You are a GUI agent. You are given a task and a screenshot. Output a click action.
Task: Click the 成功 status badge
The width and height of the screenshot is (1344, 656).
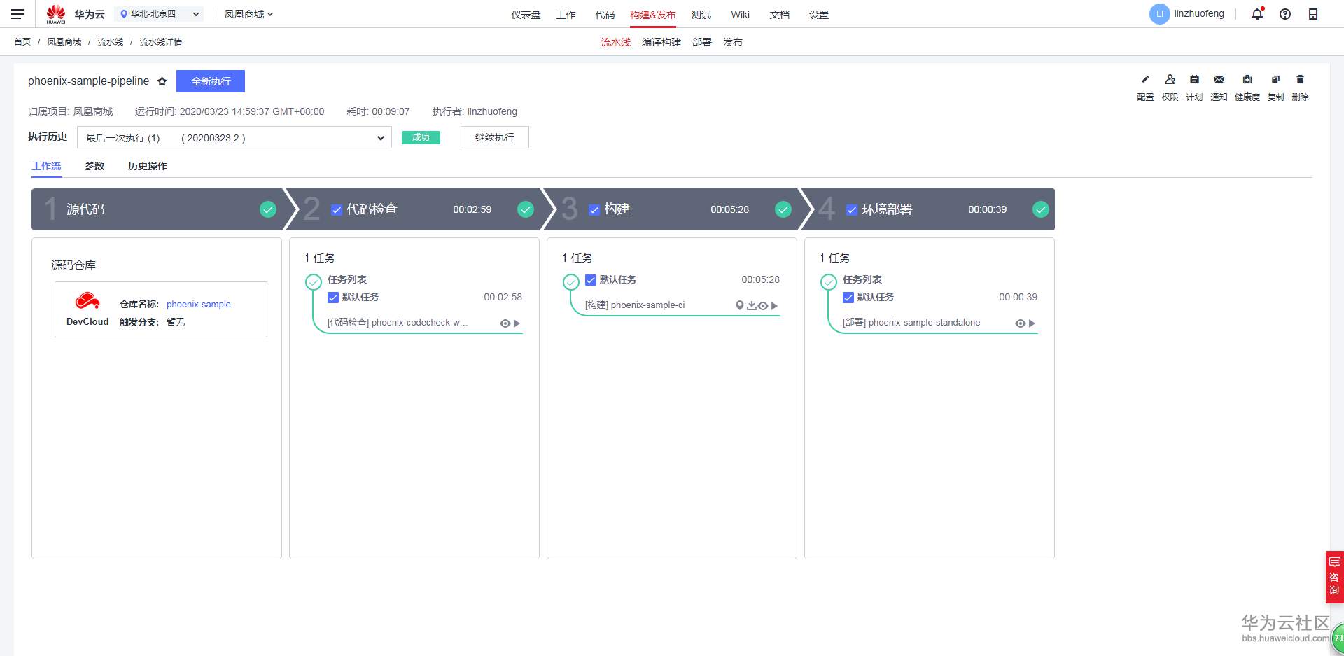coord(421,137)
